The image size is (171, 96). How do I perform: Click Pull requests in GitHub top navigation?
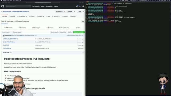tap(36, 6)
